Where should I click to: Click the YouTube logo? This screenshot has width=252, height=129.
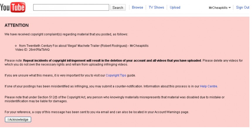point(13,7)
